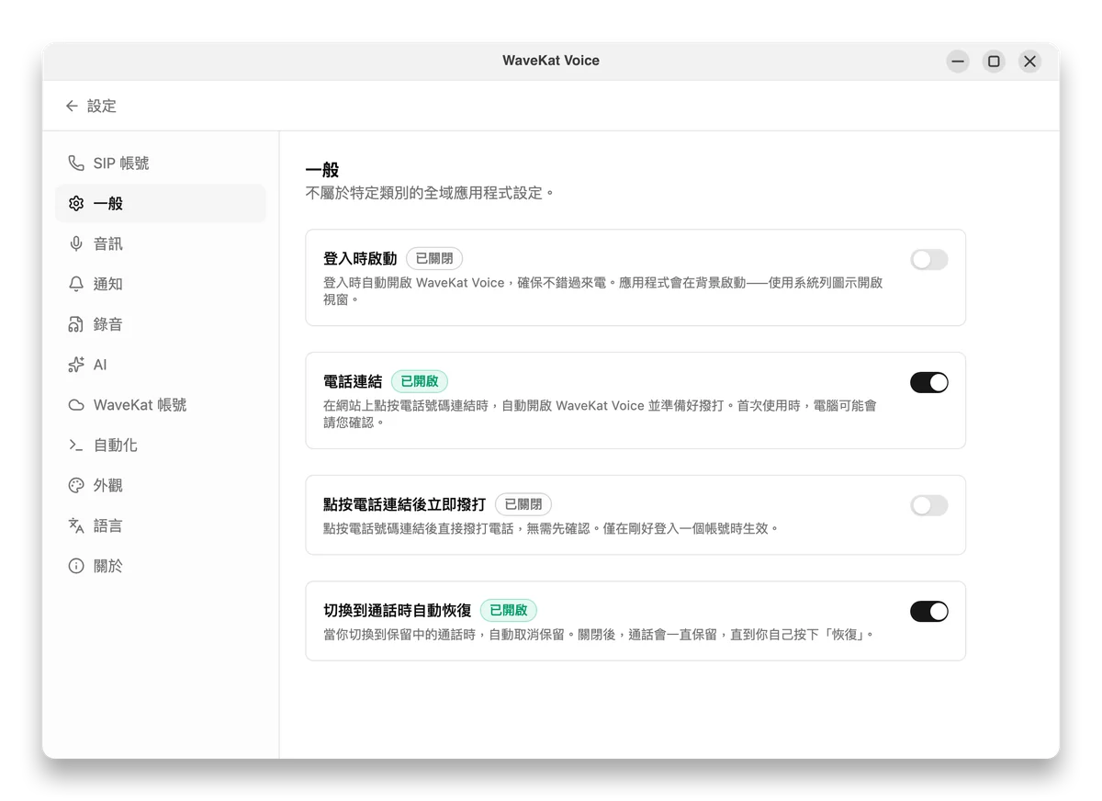This screenshot has height=801, width=1102.
Task: Switch to the 錄音 settings section
Action: click(x=161, y=325)
